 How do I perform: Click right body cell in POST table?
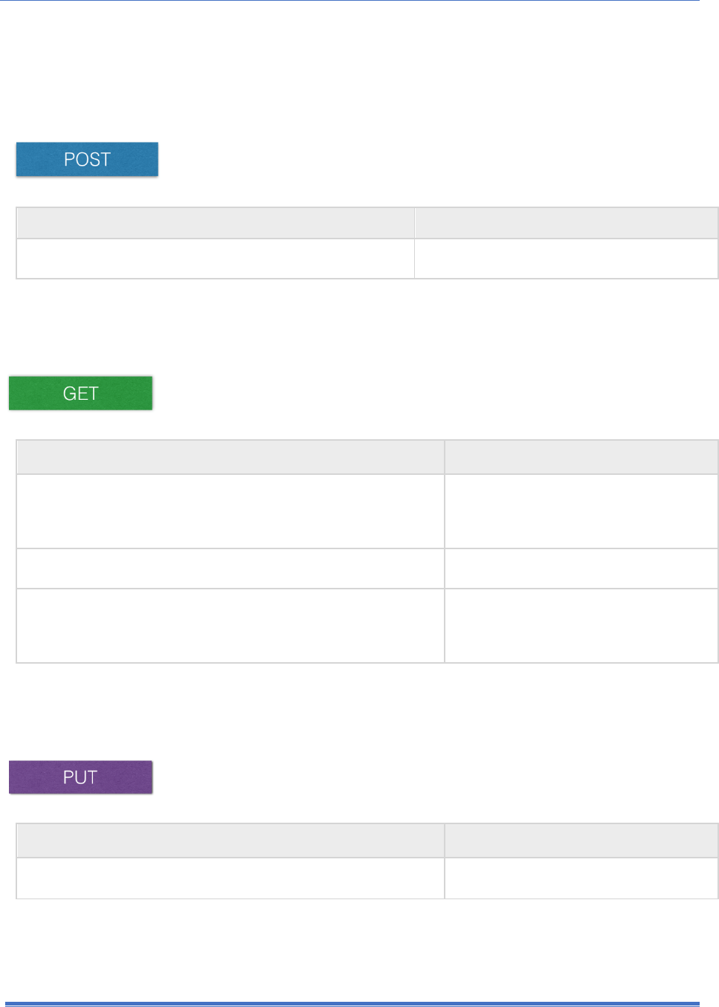(566, 259)
